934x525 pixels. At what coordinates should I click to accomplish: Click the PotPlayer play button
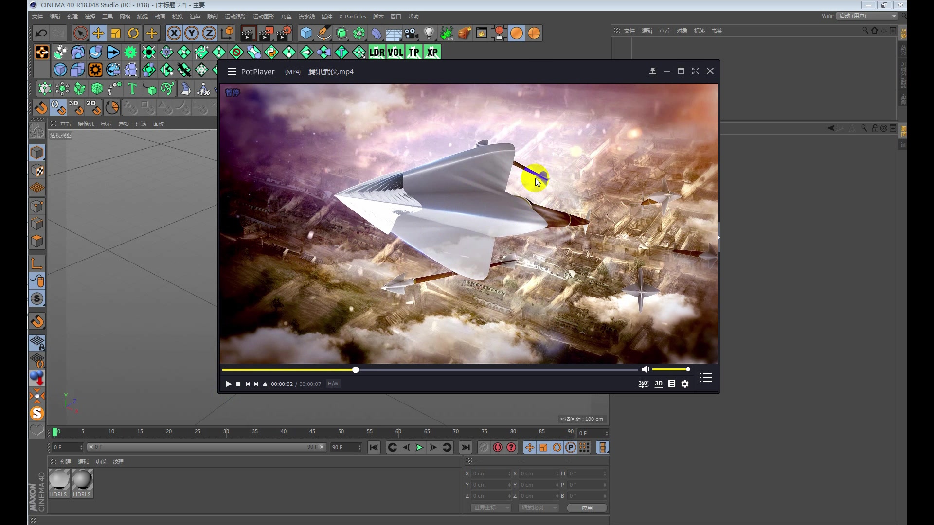(x=228, y=384)
